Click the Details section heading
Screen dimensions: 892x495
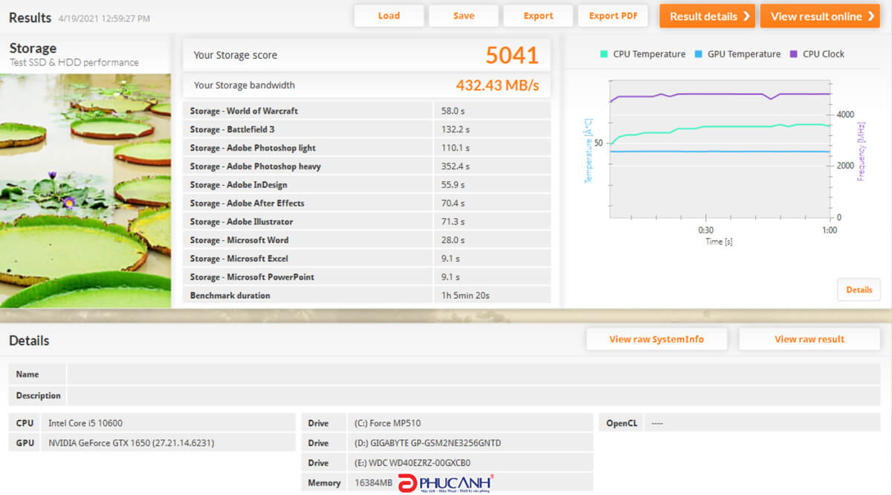29,340
